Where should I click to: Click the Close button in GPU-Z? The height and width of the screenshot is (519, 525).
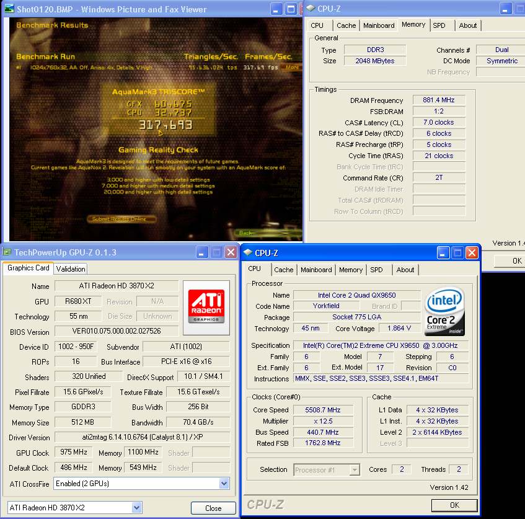pos(213,508)
